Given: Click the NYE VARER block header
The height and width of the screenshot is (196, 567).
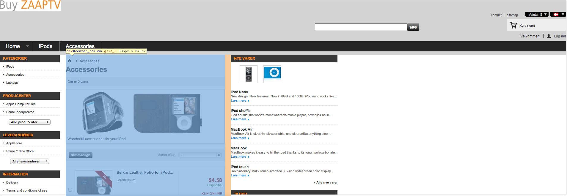Looking at the screenshot, I should (x=284, y=59).
